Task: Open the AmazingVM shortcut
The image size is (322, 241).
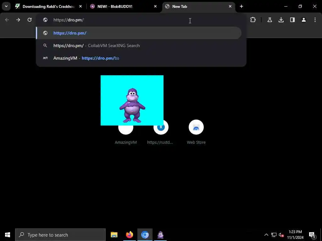Action: click(126, 132)
